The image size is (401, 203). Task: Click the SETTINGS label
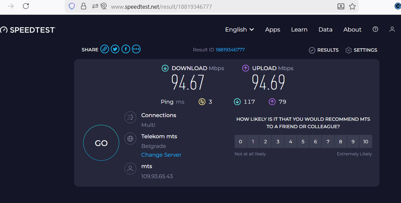pos(365,50)
